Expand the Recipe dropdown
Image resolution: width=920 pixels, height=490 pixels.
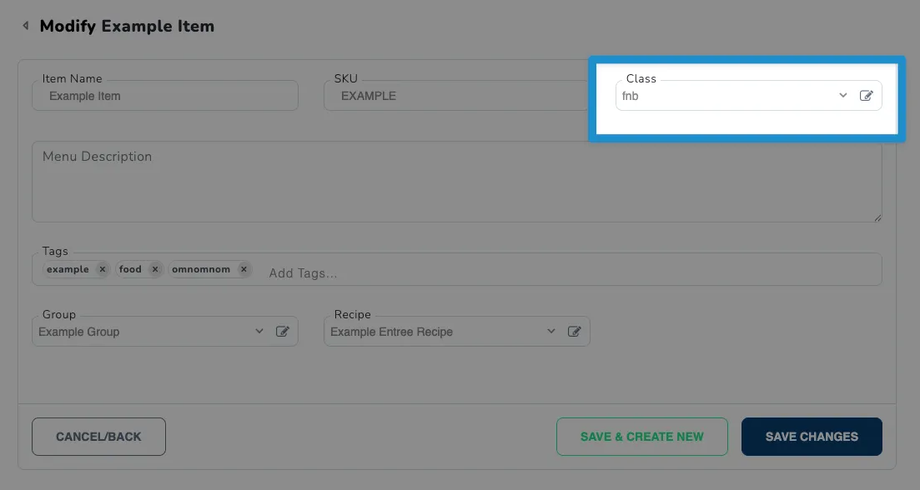tap(551, 332)
